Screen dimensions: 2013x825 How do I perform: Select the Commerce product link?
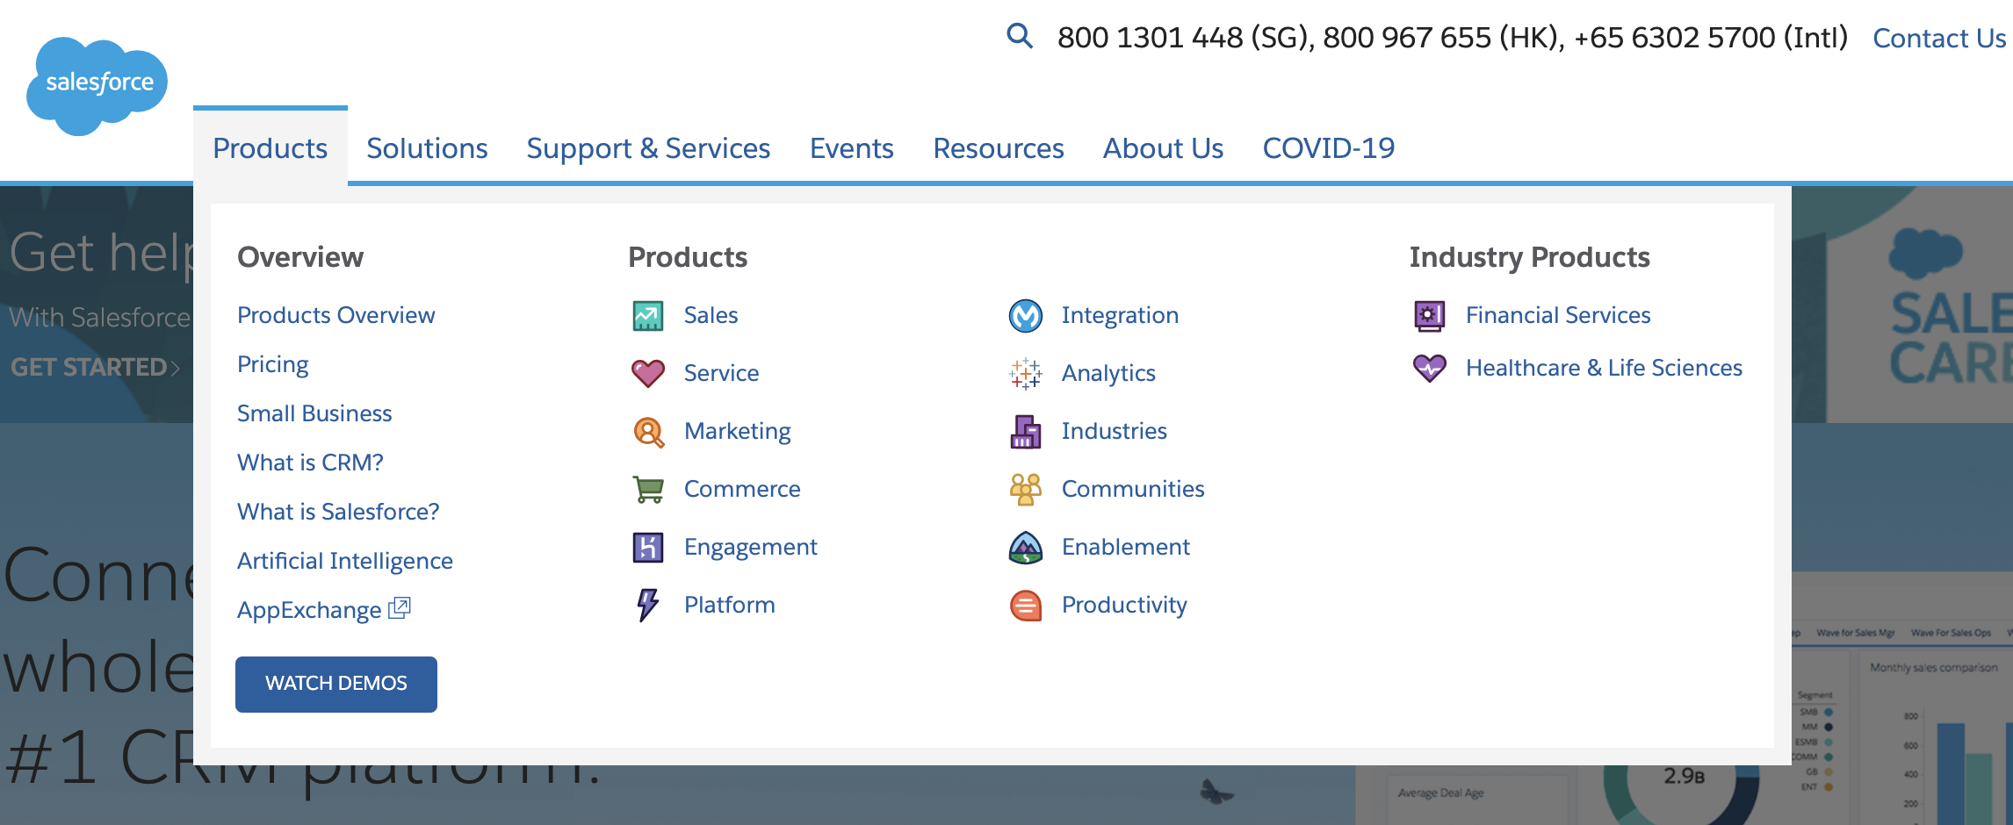742,489
